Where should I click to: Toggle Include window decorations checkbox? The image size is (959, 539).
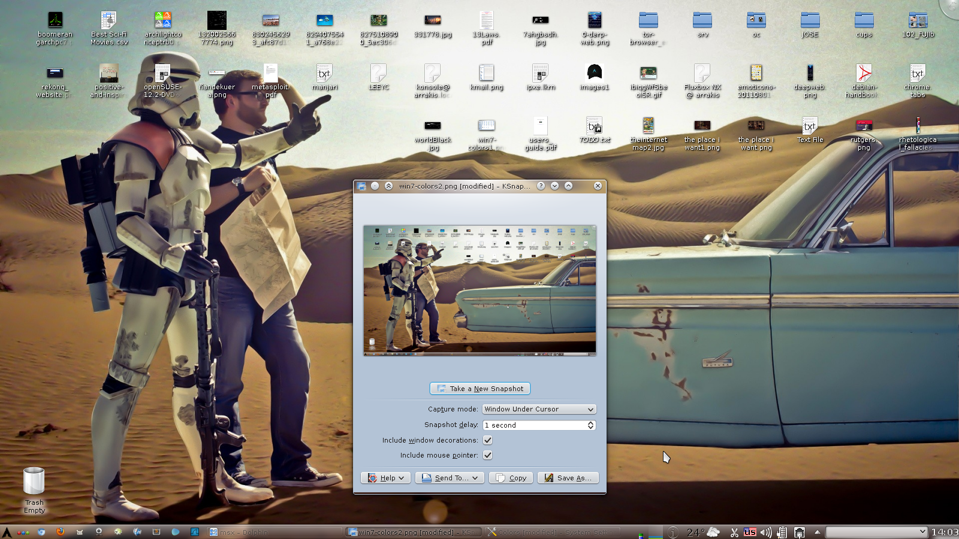tap(488, 440)
